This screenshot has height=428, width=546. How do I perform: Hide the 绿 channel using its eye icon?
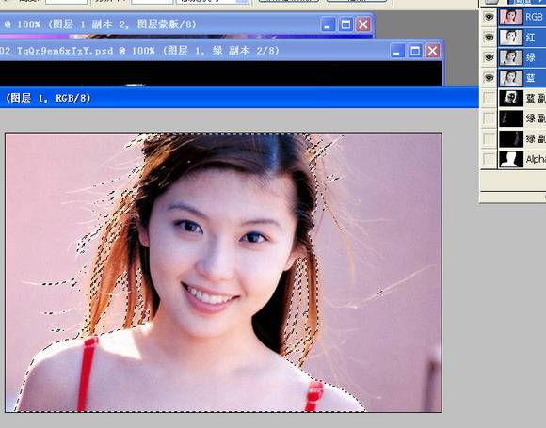(490, 57)
